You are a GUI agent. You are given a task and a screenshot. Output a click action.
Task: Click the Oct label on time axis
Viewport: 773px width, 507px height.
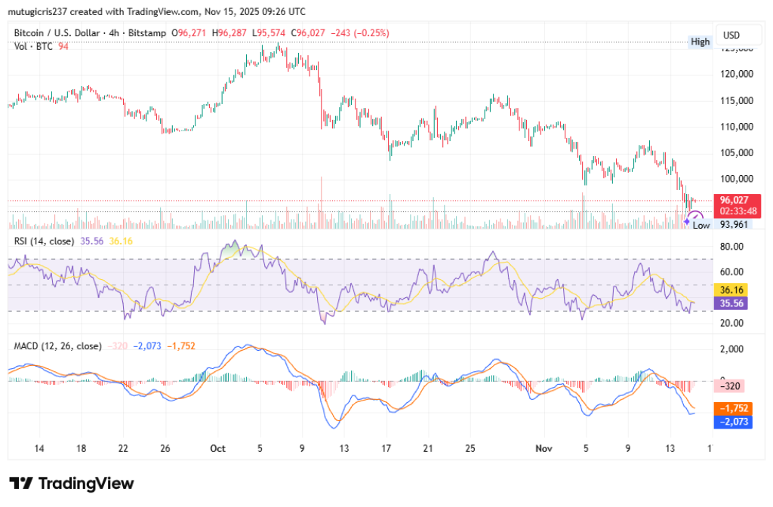(217, 448)
